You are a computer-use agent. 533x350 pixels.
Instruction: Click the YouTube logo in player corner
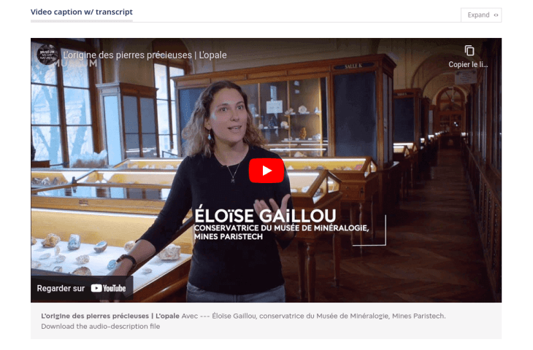tap(109, 288)
